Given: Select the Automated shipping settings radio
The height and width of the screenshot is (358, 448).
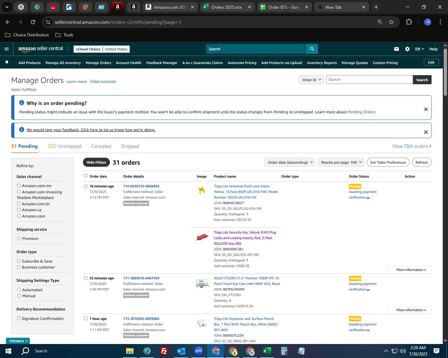Looking at the screenshot, I should [19, 289].
